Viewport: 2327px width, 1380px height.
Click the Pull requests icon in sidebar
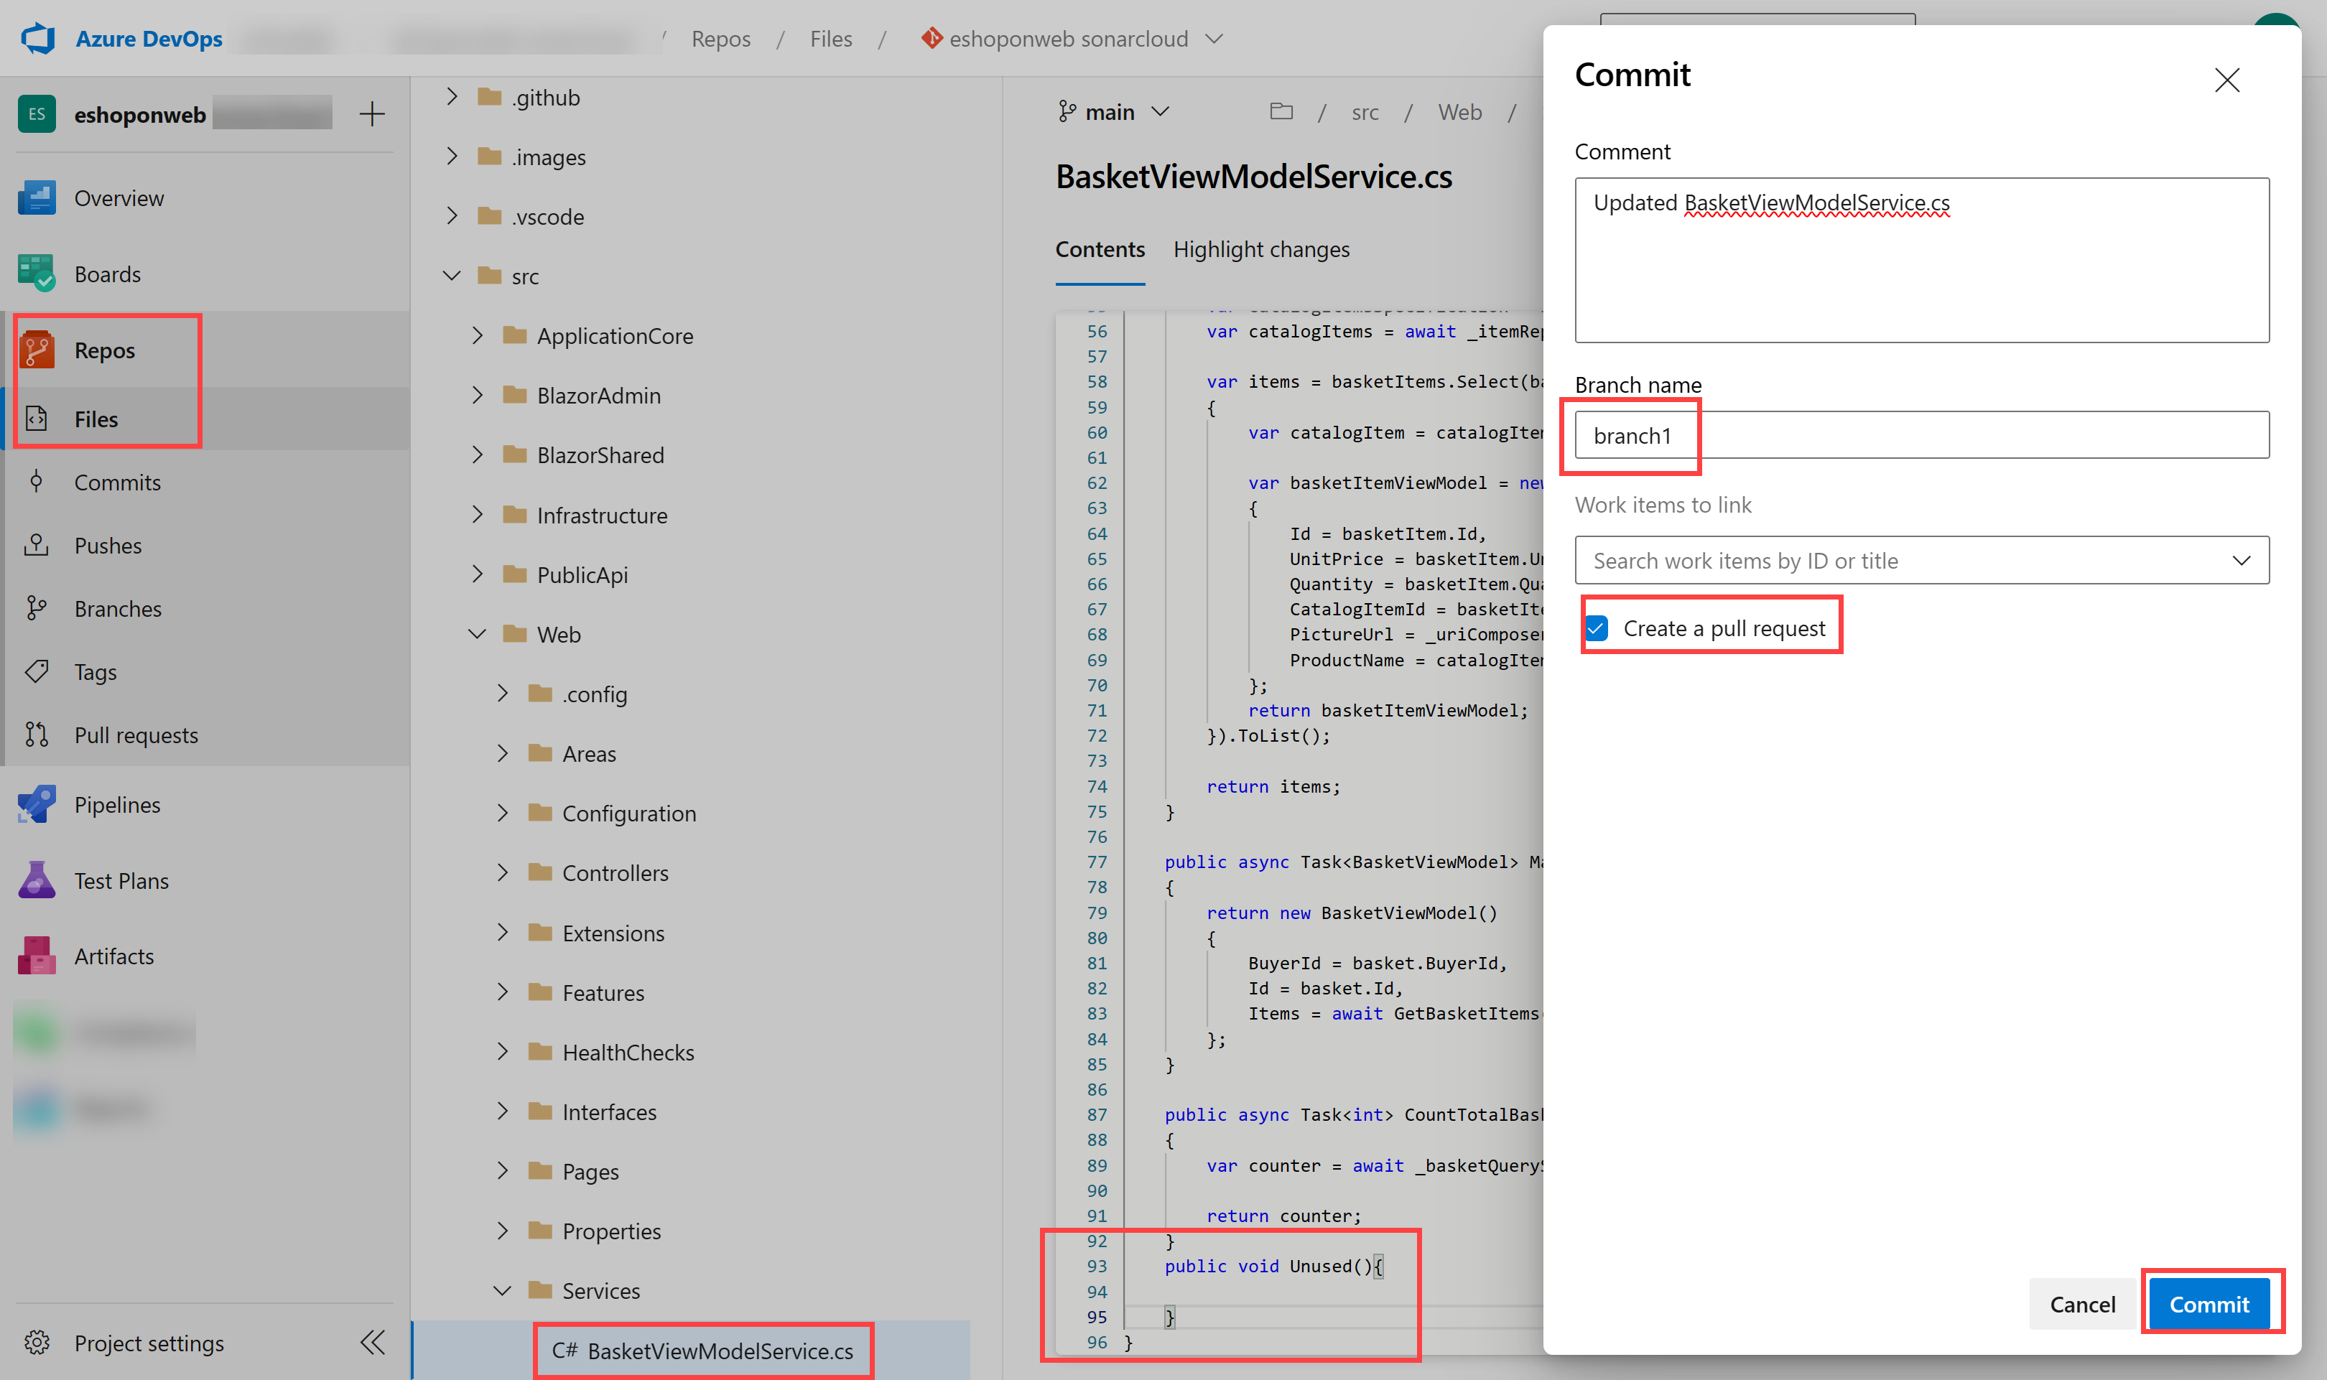pos(37,735)
